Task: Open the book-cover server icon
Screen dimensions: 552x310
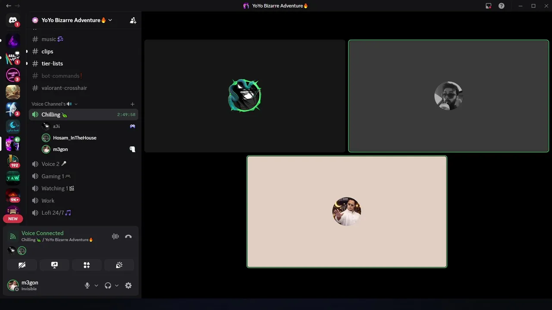Action: click(13, 92)
